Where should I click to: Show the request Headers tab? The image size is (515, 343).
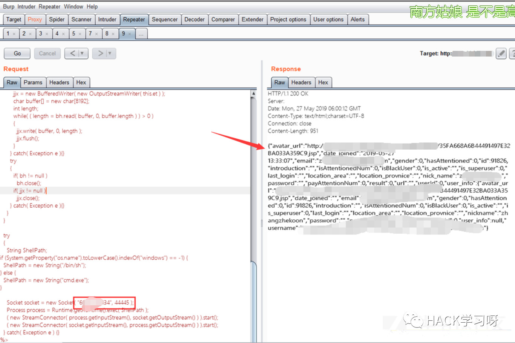(59, 83)
